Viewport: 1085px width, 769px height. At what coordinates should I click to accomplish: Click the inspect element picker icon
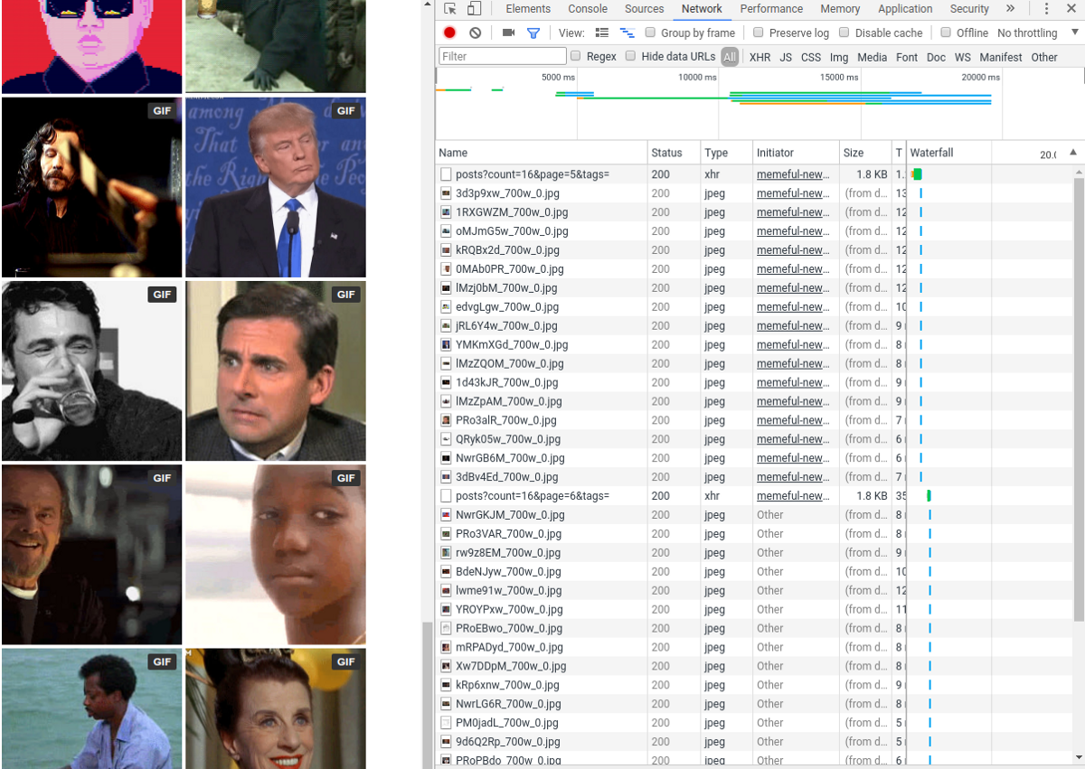point(450,9)
